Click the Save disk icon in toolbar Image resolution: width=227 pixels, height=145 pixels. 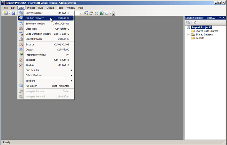click(14, 13)
